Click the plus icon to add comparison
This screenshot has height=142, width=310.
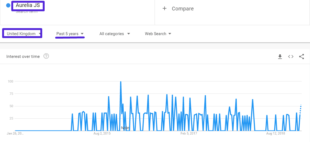point(165,9)
